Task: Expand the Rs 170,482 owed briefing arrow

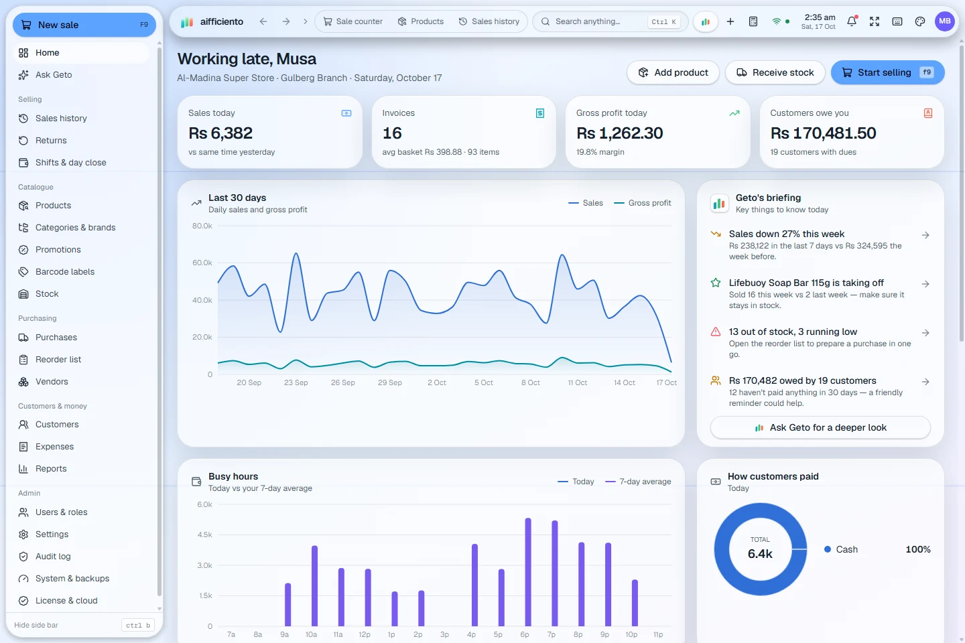Action: pos(925,382)
